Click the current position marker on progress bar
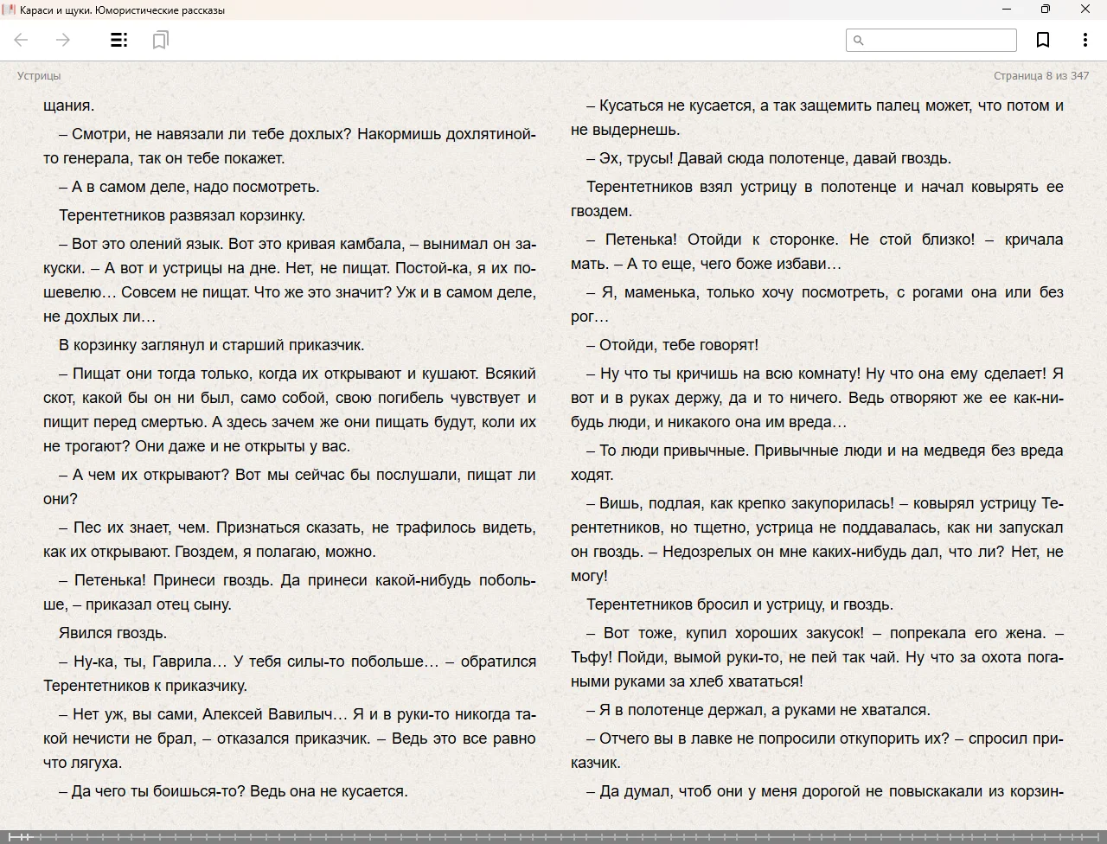 tap(24, 836)
